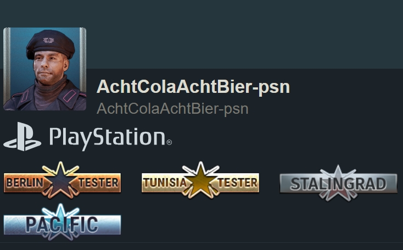The image size is (403, 250).
Task: Open the Tunisia Tester badge
Action: [x=200, y=180]
